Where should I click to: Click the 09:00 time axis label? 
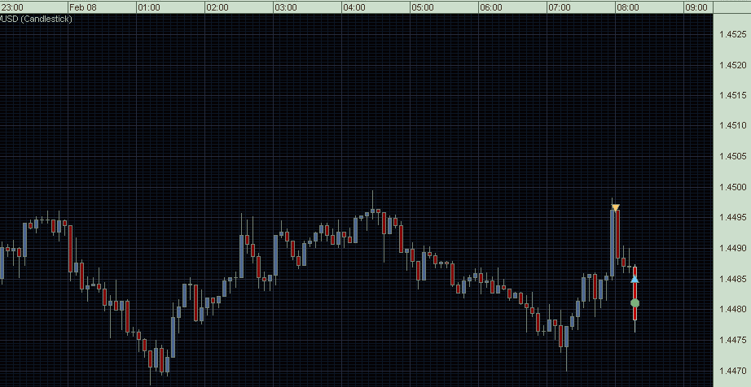[x=696, y=7]
